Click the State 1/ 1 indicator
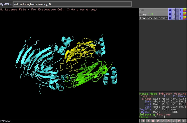 (152, 117)
